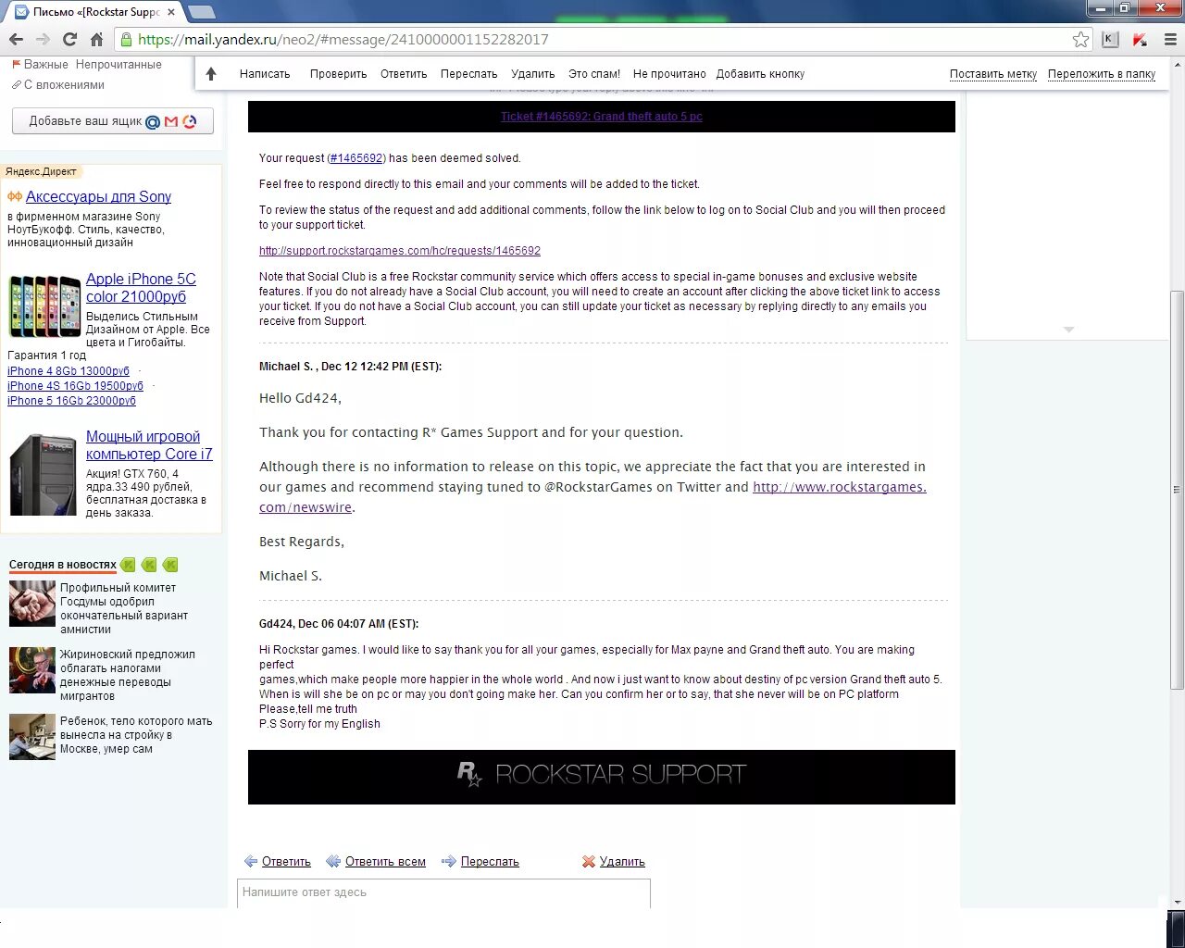Click the Ответить link below the message
The image size is (1185, 948).
pos(286,862)
